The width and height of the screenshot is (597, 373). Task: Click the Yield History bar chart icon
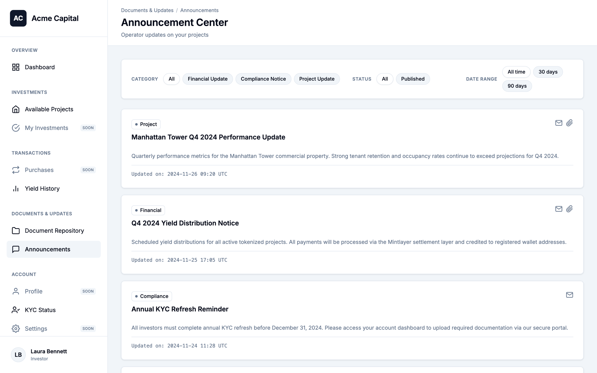click(16, 189)
